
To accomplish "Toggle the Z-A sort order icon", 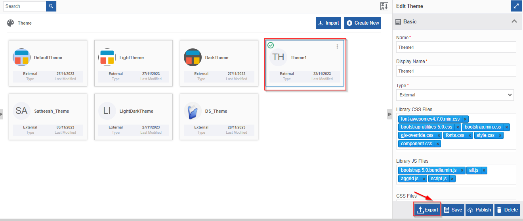I will click(x=384, y=6).
